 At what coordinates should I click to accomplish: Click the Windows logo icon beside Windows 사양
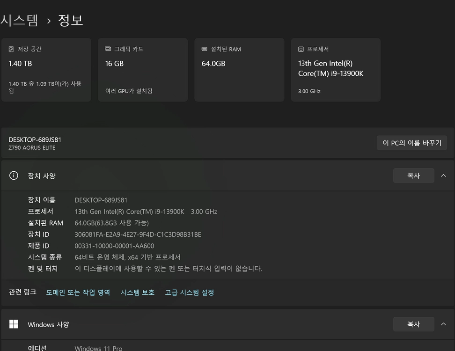pyautogui.click(x=14, y=324)
